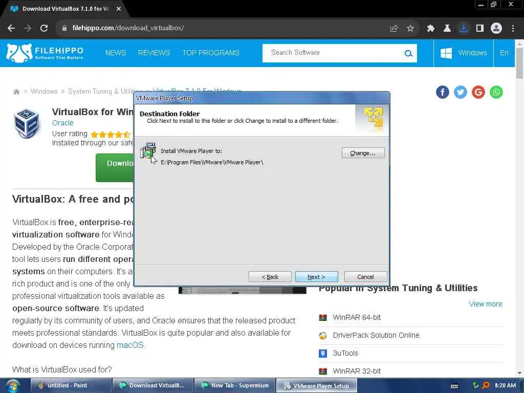Image resolution: width=524 pixels, height=393 pixels.
Task: Click the WinRAR 64-bit icon
Action: click(x=323, y=317)
